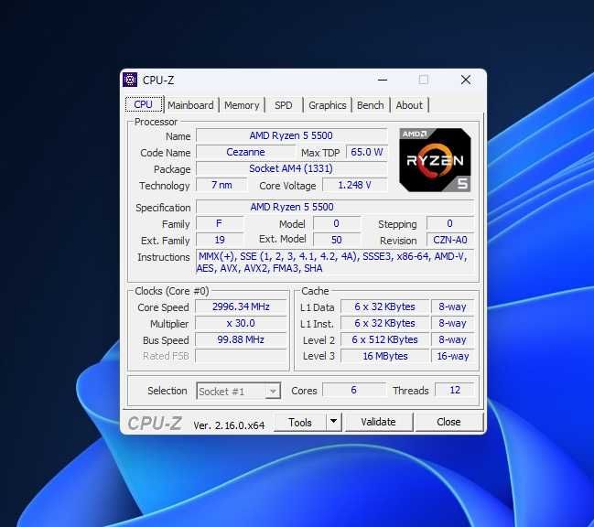Click the Core Speed value 2996.34 MHz
This screenshot has height=527, width=594.
point(241,307)
